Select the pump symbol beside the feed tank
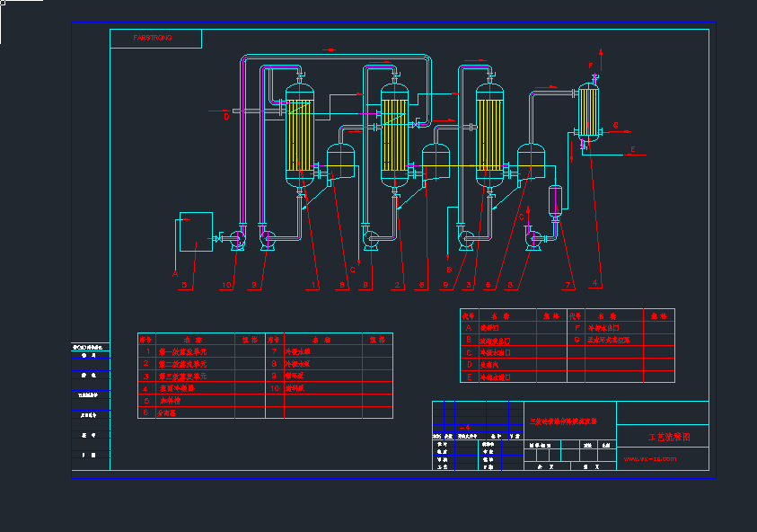Screen dimensions: 757x532 coord(237,239)
